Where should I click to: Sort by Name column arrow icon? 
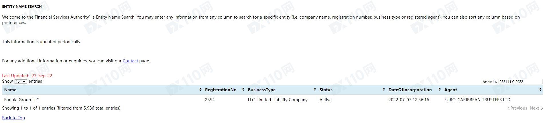(200, 90)
